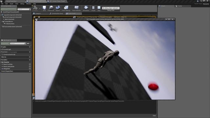Select Mesh (Inherited) component
This screenshot has height=118, width=210.
tap(10, 19)
